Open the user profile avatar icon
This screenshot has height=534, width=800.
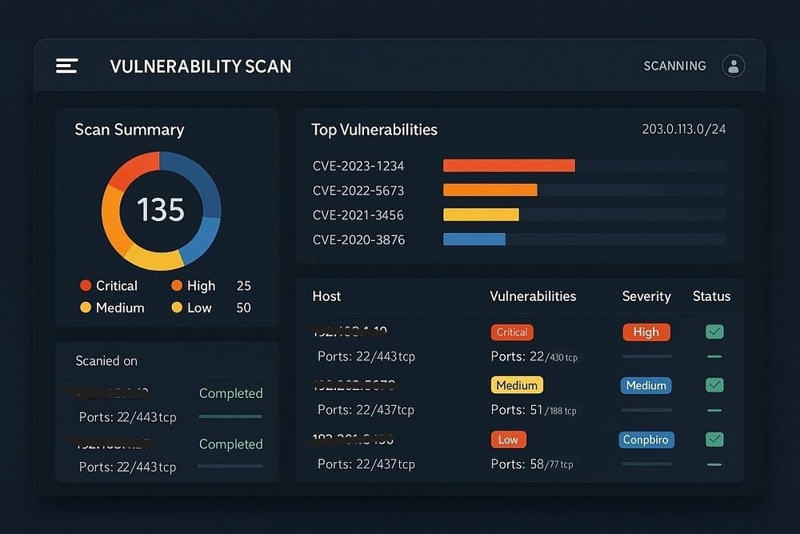[733, 66]
